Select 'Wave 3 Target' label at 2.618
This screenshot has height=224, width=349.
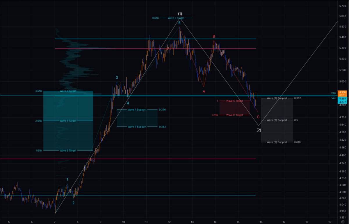click(68, 121)
